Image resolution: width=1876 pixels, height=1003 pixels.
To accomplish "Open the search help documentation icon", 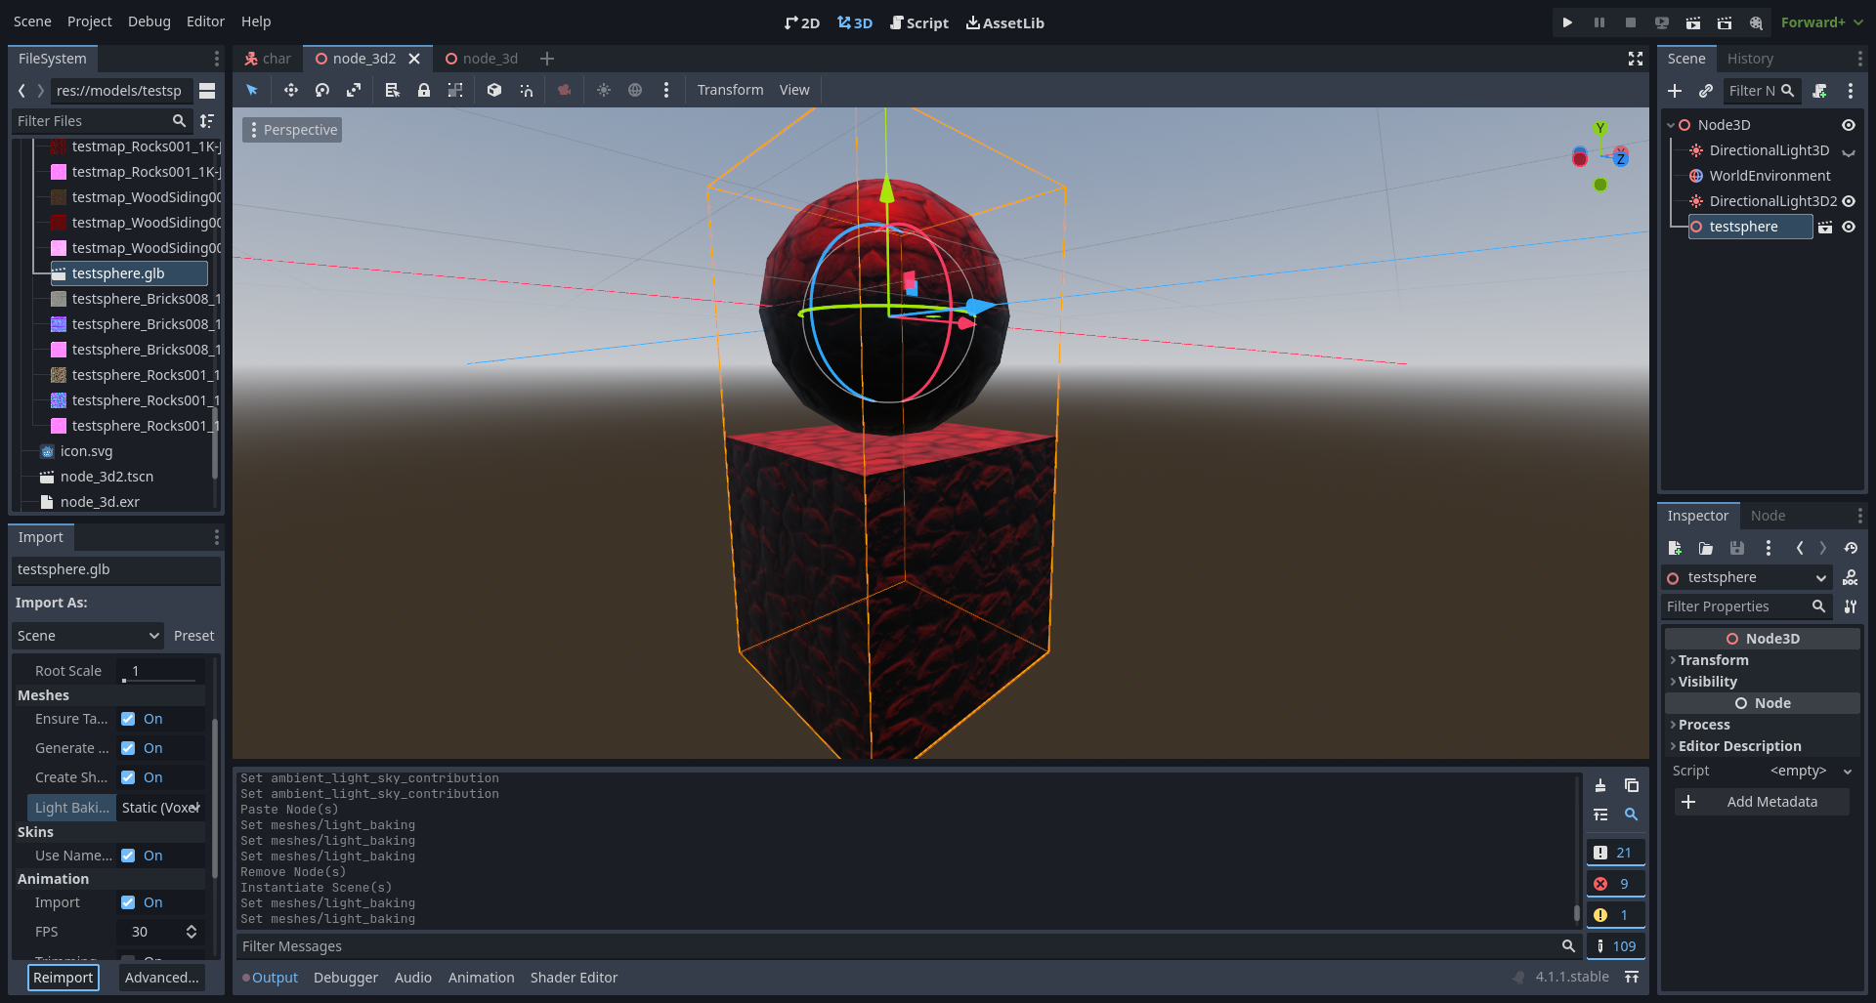I will coord(1756,21).
